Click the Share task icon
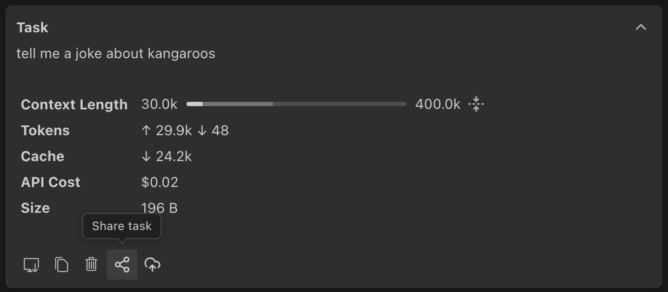Viewport: 668px width, 292px height. pyautogui.click(x=122, y=265)
